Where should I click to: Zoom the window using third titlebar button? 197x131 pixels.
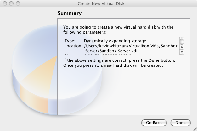point(18,3)
